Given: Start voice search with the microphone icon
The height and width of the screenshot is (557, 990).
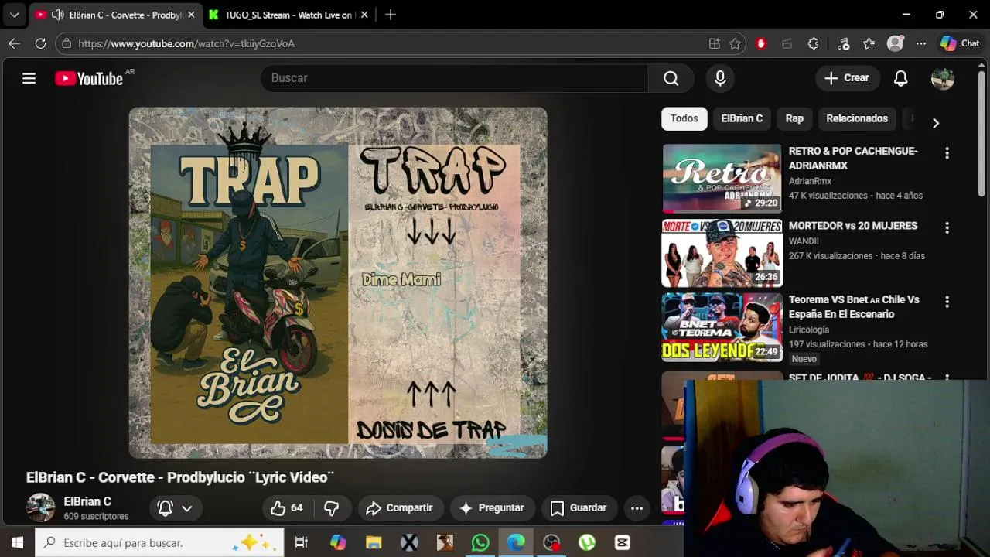Looking at the screenshot, I should [720, 78].
